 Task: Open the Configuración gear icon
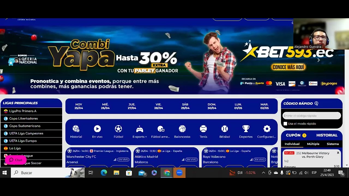click(267, 129)
